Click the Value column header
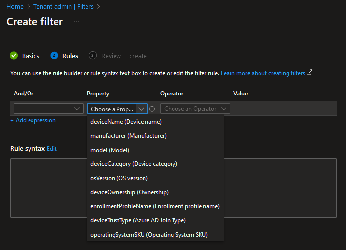Viewport: 346px width, 250px height. point(240,94)
